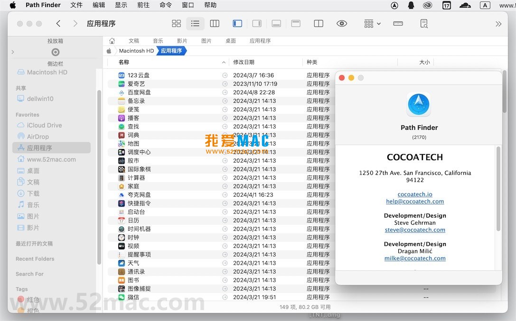This screenshot has height=321, width=516.
Task: Select www.52mac.com home folder in sidebar
Action: pos(51,159)
